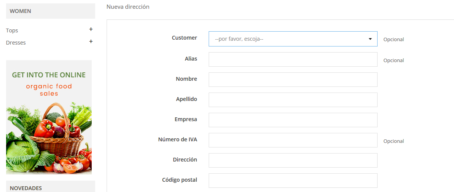This screenshot has height=192, width=454.
Task: Click the Número de IVA label
Action: [x=177, y=139]
